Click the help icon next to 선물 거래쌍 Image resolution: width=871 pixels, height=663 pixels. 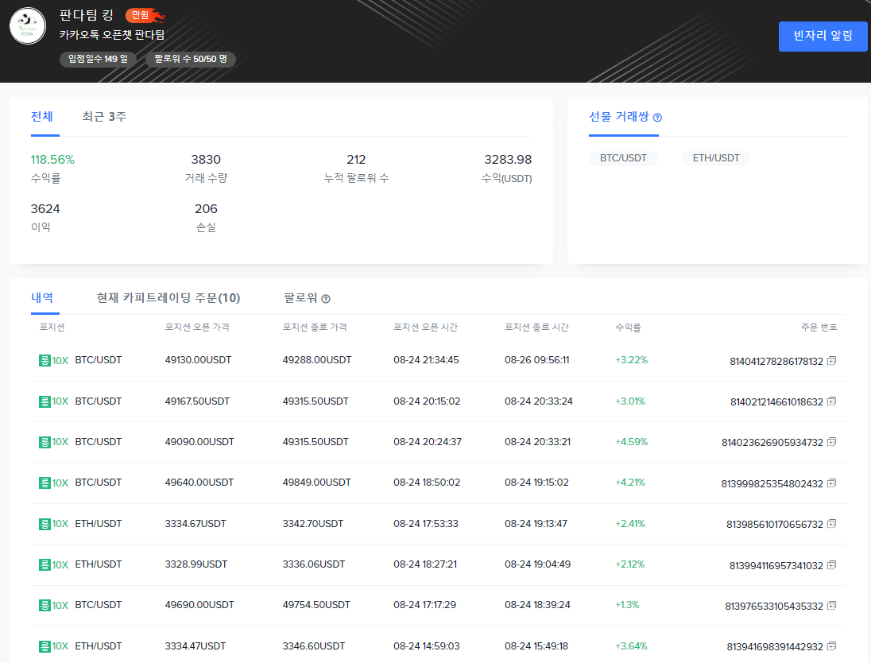pos(658,118)
